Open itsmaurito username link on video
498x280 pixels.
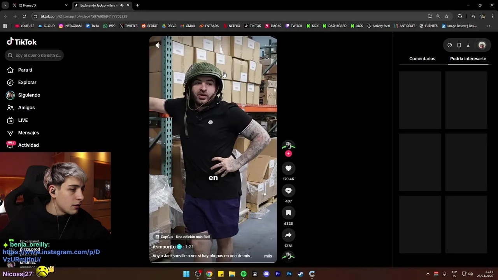pyautogui.click(x=164, y=247)
